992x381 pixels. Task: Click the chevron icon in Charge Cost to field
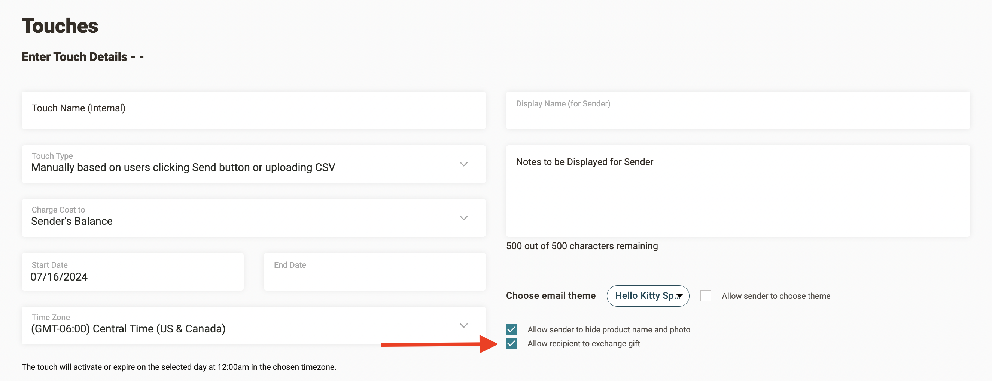pos(464,218)
